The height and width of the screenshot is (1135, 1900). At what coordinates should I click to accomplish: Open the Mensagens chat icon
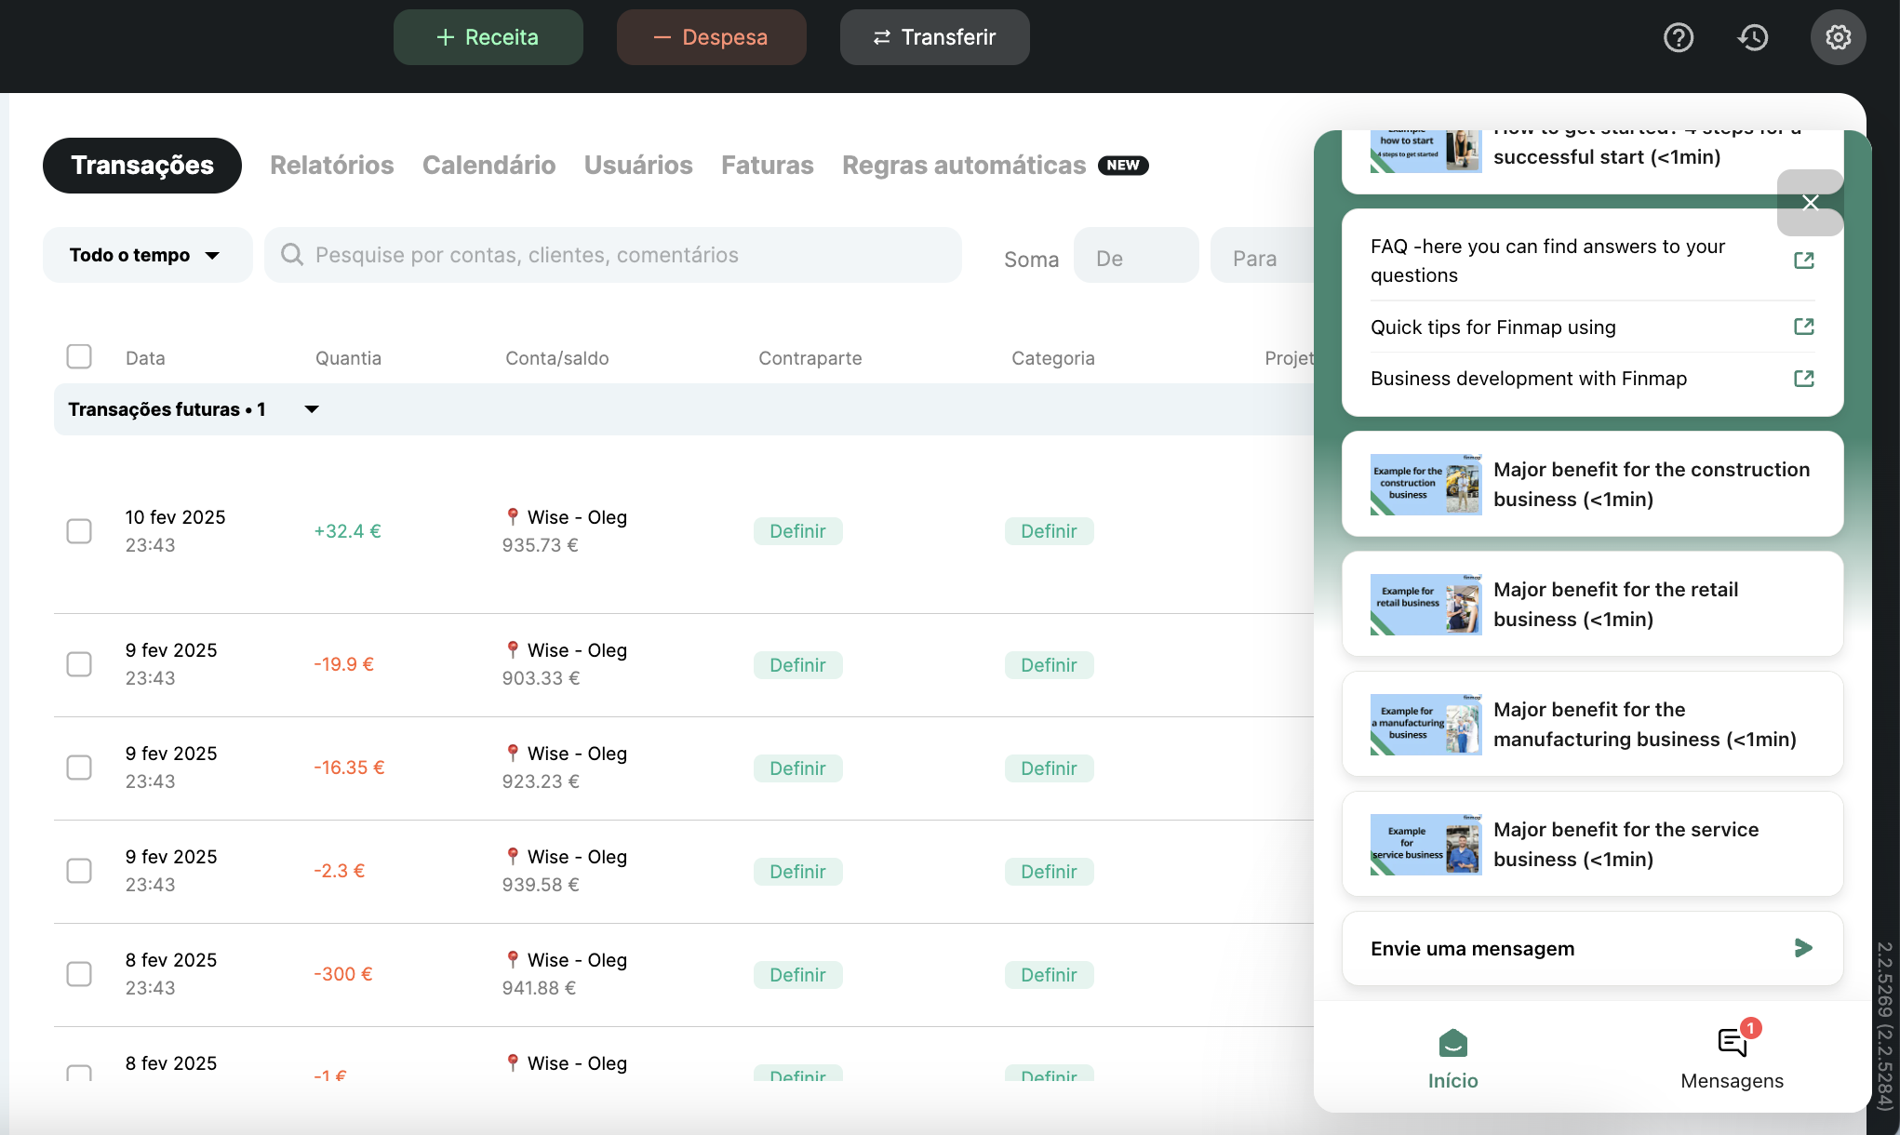click(x=1732, y=1043)
